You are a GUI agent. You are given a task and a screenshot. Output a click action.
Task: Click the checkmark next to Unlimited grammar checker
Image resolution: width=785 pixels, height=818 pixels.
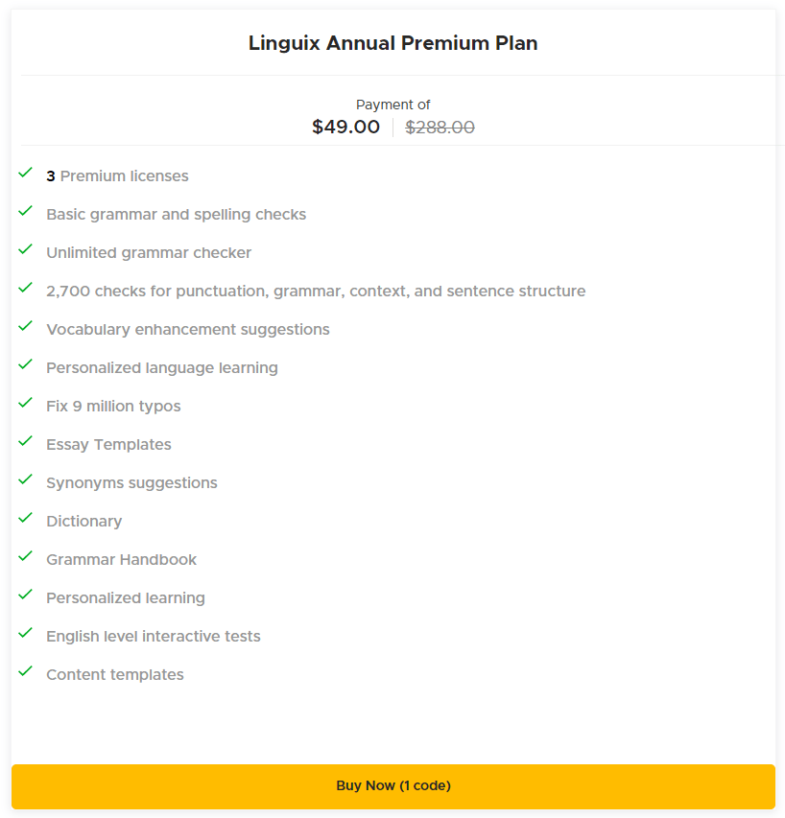click(x=25, y=249)
